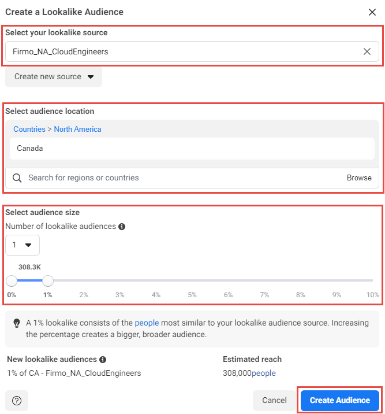Clear the Firmo_NA_CloudEngineers source selection

pyautogui.click(x=367, y=51)
